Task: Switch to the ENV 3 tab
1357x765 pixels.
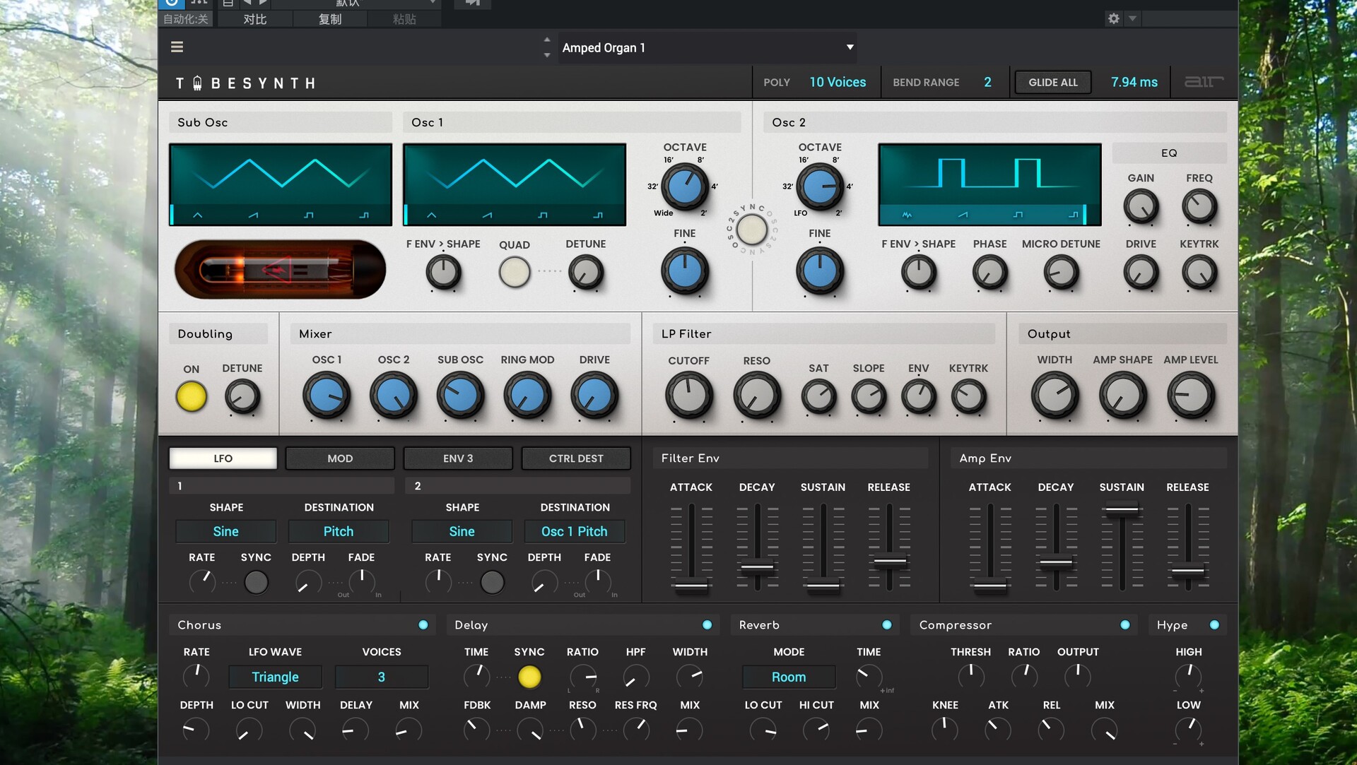Action: coord(457,458)
